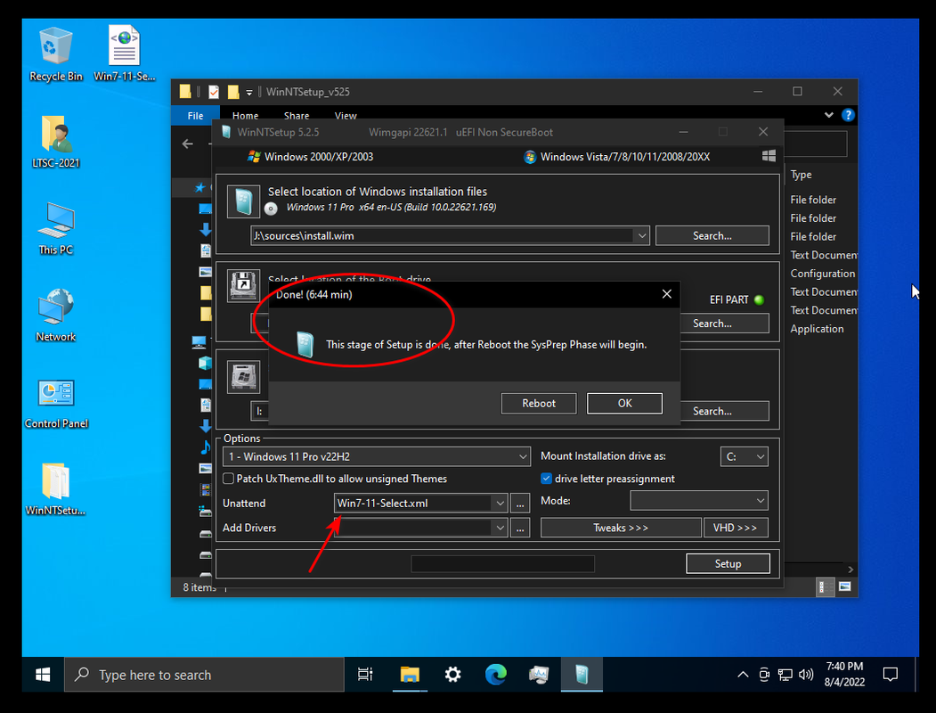Screen dimensions: 936x713
Task: Open network icon in system tray
Action: click(785, 675)
